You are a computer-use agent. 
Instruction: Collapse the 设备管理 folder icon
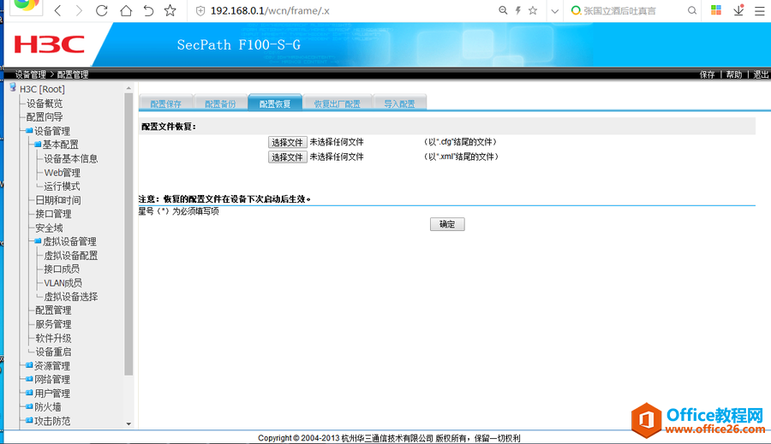point(29,131)
